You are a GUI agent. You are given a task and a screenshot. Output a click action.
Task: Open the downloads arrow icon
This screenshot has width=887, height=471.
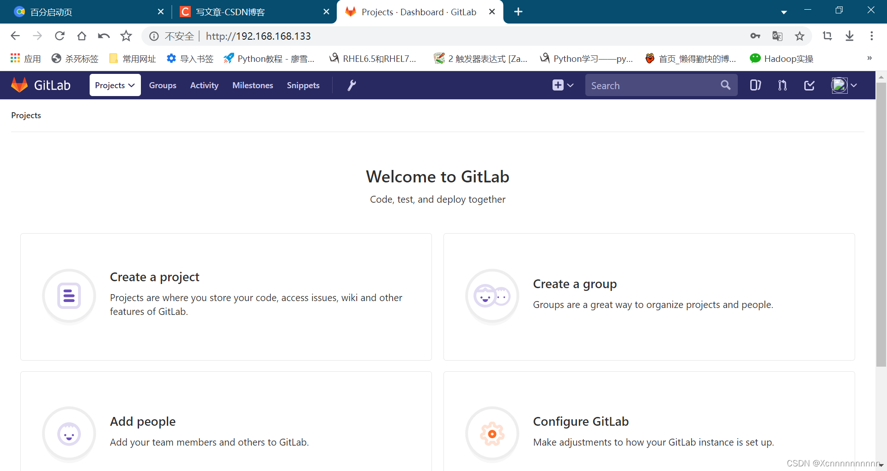(x=850, y=36)
